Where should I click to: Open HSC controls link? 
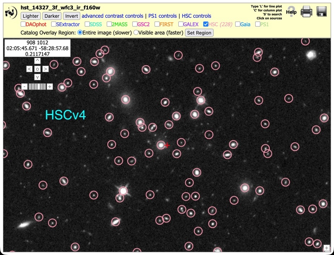196,16
